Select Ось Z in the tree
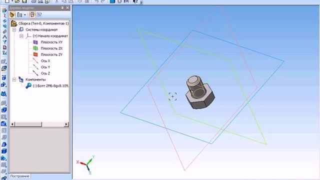This screenshot has height=180, width=320. click(45, 73)
